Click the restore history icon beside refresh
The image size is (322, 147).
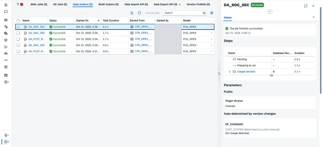(132, 13)
